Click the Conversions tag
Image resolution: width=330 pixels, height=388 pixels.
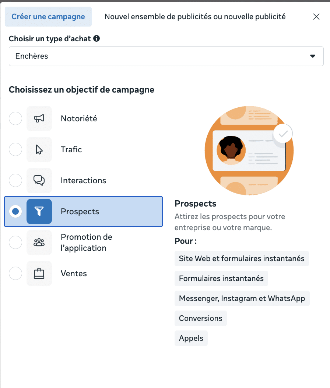(x=200, y=318)
